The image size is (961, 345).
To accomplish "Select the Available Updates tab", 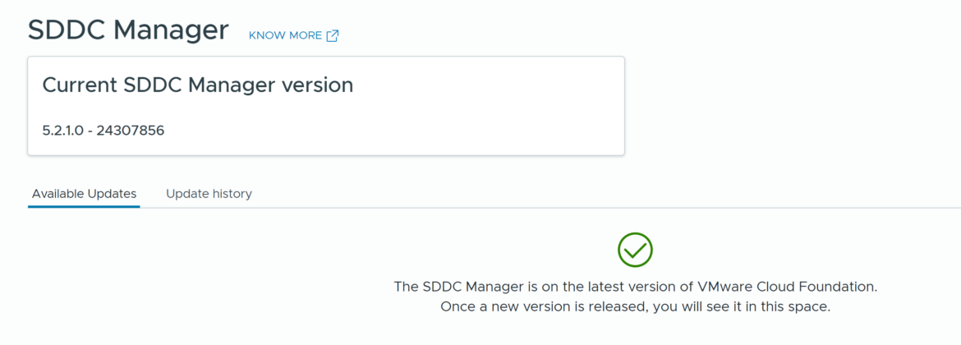I will pyautogui.click(x=84, y=194).
